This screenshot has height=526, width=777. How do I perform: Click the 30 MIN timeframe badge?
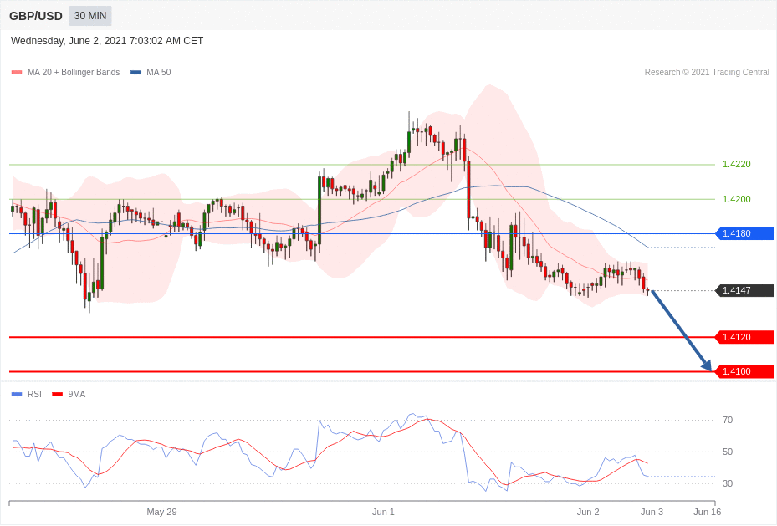click(x=90, y=16)
